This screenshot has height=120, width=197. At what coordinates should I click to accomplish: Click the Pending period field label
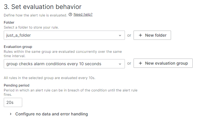(16, 85)
